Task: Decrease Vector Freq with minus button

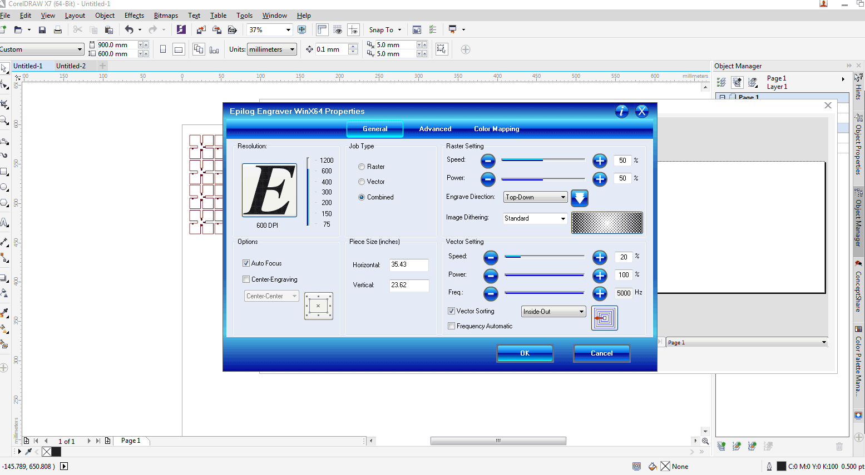Action: [490, 293]
